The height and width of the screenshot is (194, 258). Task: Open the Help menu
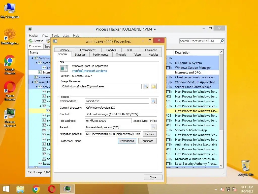click(x=76, y=35)
